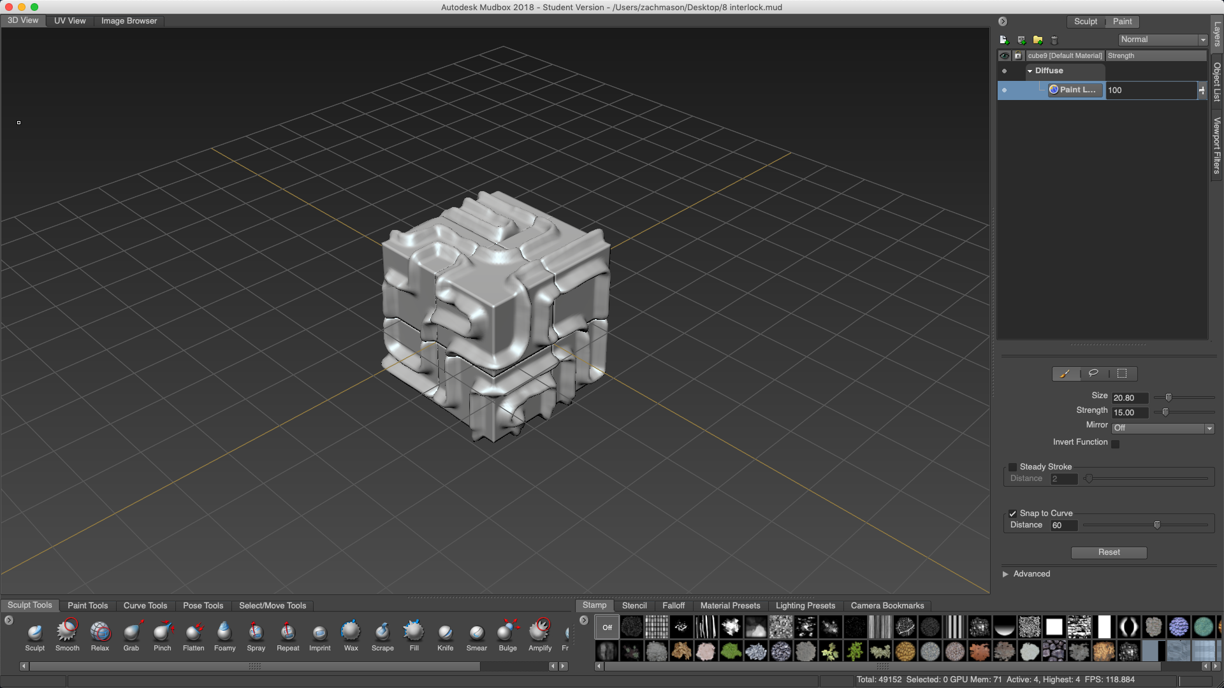The height and width of the screenshot is (688, 1224).
Task: Uncheck the Snap to Curve option
Action: [x=1012, y=513]
